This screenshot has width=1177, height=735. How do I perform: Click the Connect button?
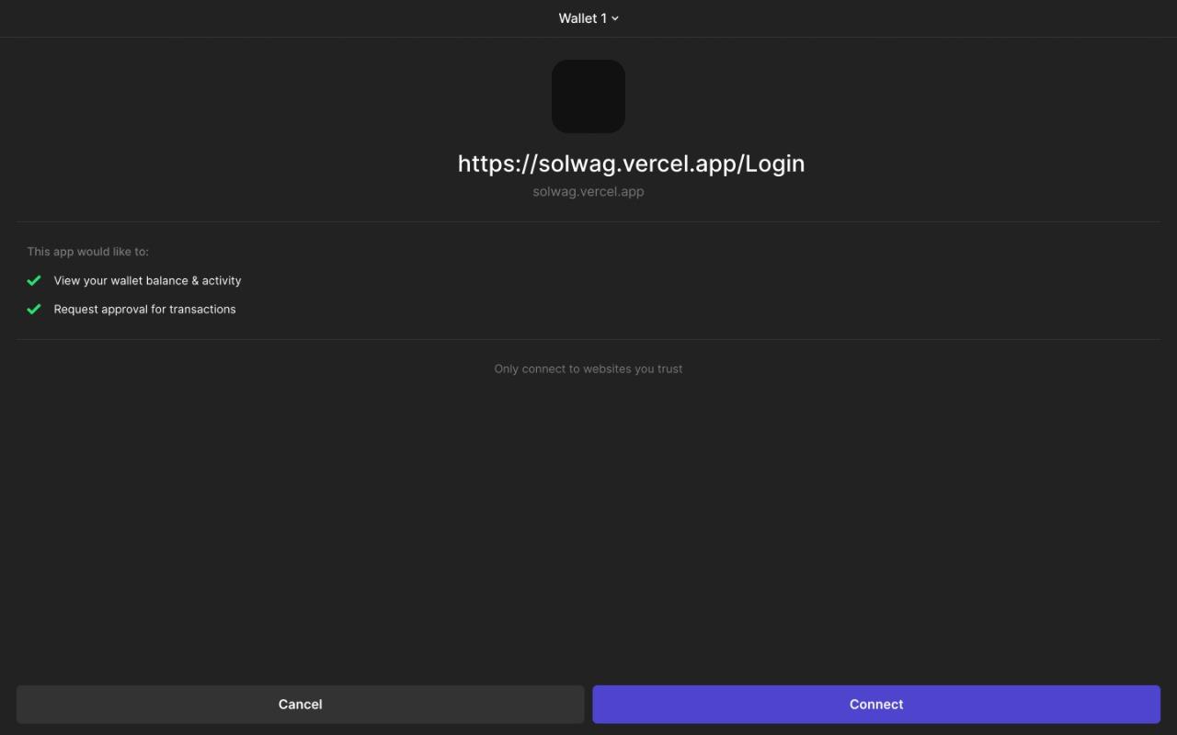876,705
